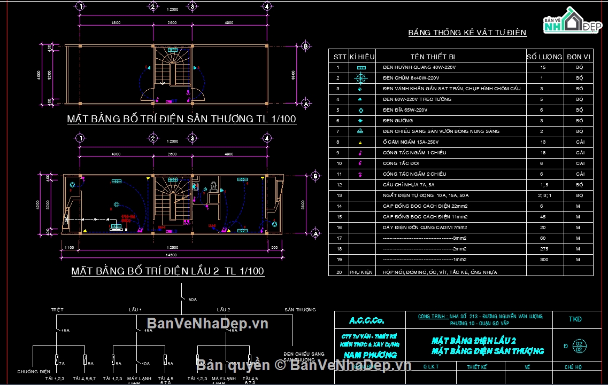Select the TKĐ code in title block
Image resolution: width=608 pixels, height=385 pixels.
click(575, 319)
